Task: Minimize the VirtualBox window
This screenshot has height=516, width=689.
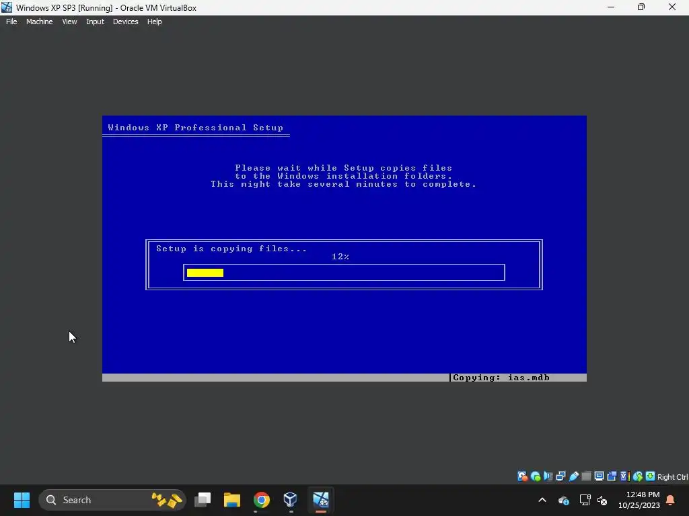Action: (611, 7)
